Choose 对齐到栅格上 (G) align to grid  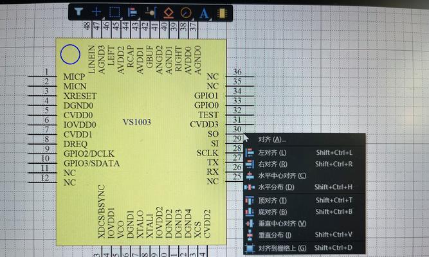(x=304, y=248)
